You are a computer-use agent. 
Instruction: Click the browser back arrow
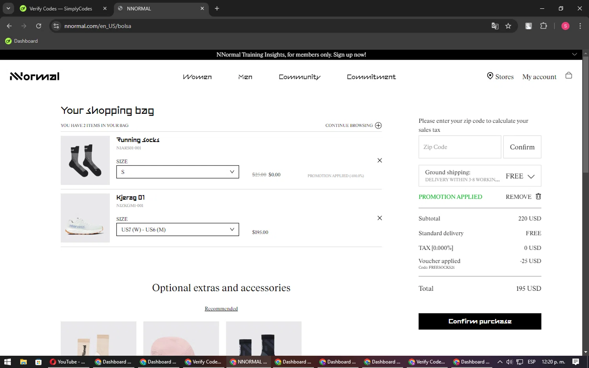click(x=9, y=26)
